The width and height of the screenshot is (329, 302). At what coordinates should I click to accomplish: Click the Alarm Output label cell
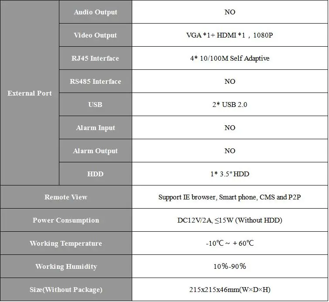96,151
